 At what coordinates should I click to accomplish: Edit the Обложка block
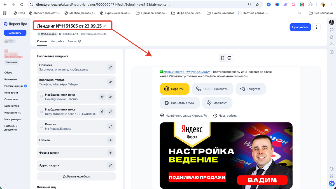pos(111,67)
